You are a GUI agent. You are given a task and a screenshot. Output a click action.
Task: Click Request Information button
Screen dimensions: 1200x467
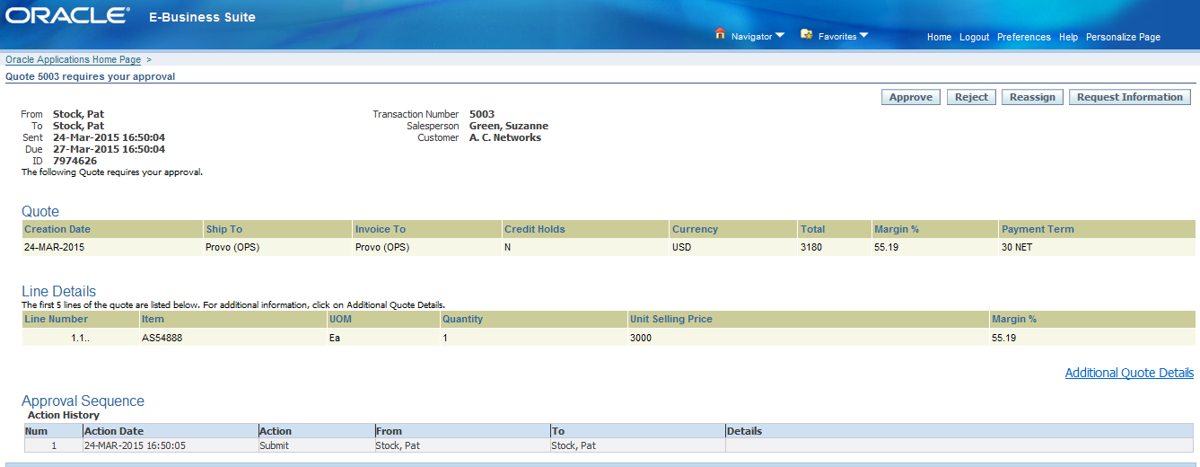[x=1130, y=97]
